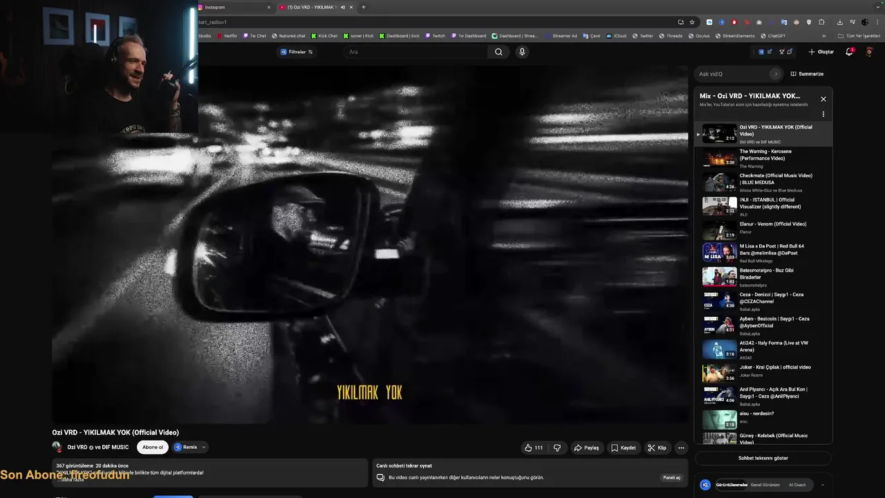Screen dimensions: 885x498
Task: Open iCloud bookmark
Action: tap(617, 36)
